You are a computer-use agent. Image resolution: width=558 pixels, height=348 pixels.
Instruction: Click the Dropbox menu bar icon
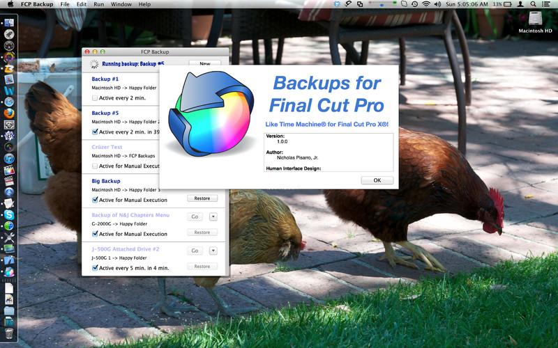pyautogui.click(x=338, y=4)
